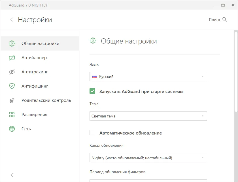Click the Настройки page title
238x182 pixels.
point(35,20)
